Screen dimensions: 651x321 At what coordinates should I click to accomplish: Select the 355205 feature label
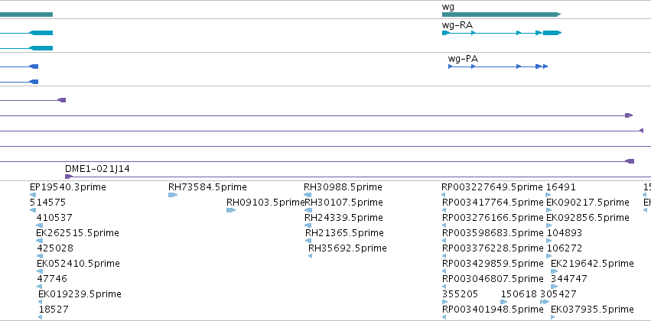(x=460, y=294)
